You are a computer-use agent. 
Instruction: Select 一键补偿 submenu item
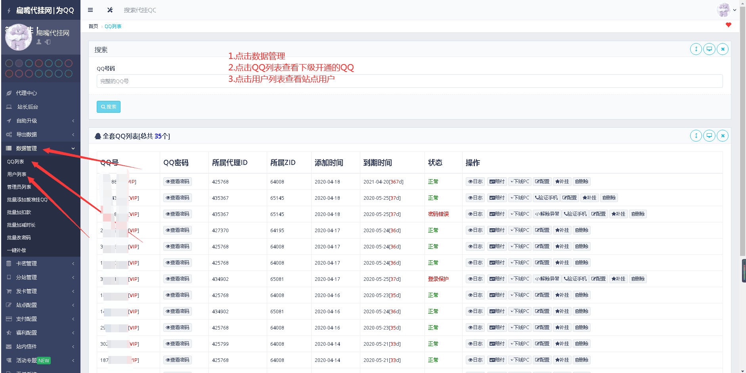point(16,250)
